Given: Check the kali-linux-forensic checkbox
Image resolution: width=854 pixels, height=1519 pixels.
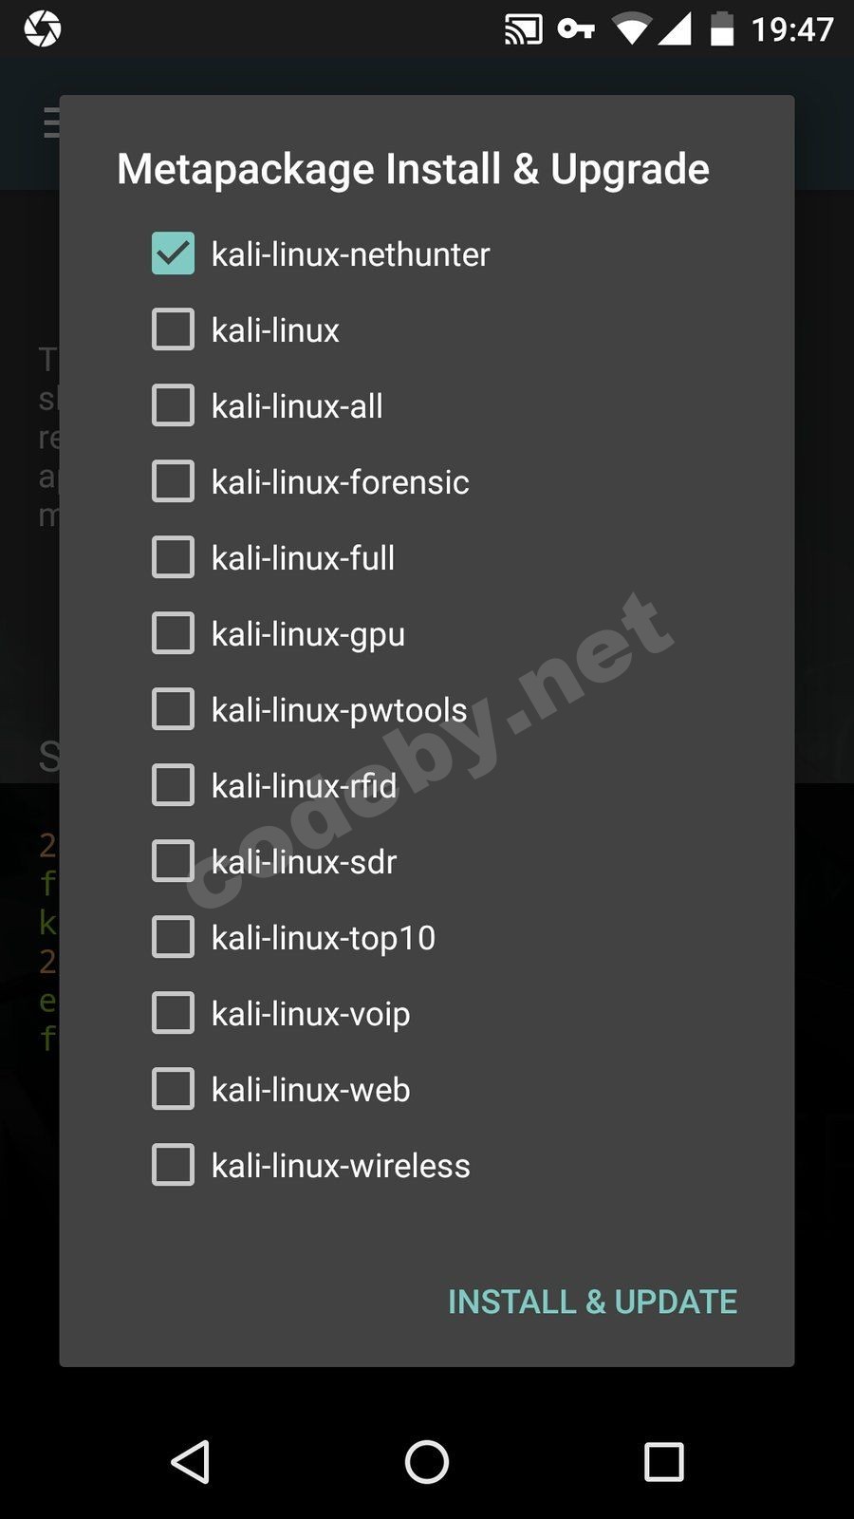Looking at the screenshot, I should (173, 481).
